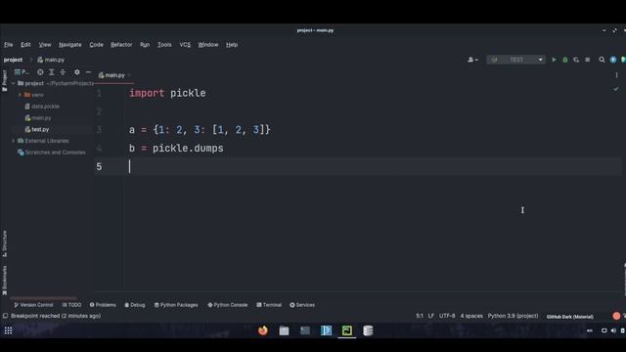Open the Code menu

tap(96, 45)
